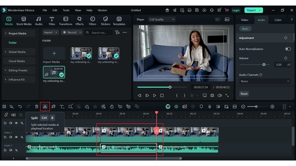Select the 00:00:40 audio clip thumbnail
296x166 pixels.
click(x=54, y=72)
